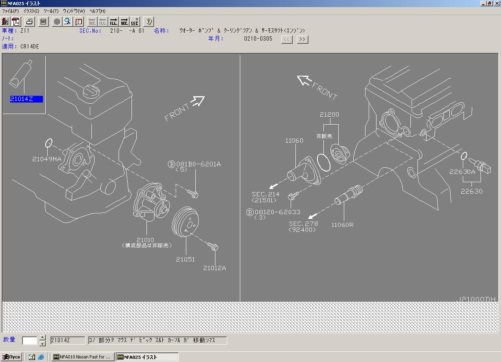
Task: Increase quantity with the up spinner arrow
Action: [43, 338]
